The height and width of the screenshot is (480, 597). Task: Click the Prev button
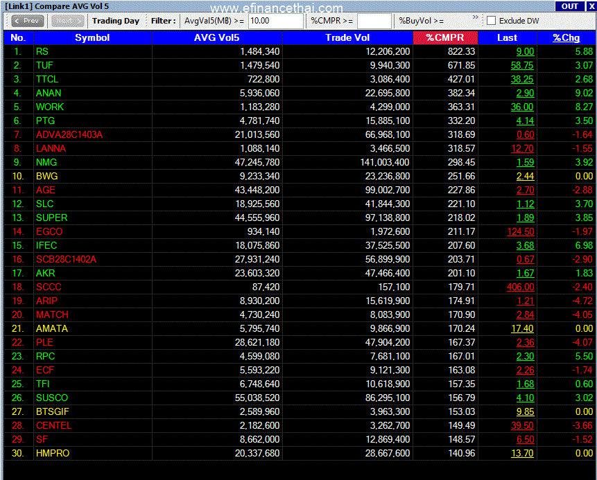pyautogui.click(x=28, y=21)
